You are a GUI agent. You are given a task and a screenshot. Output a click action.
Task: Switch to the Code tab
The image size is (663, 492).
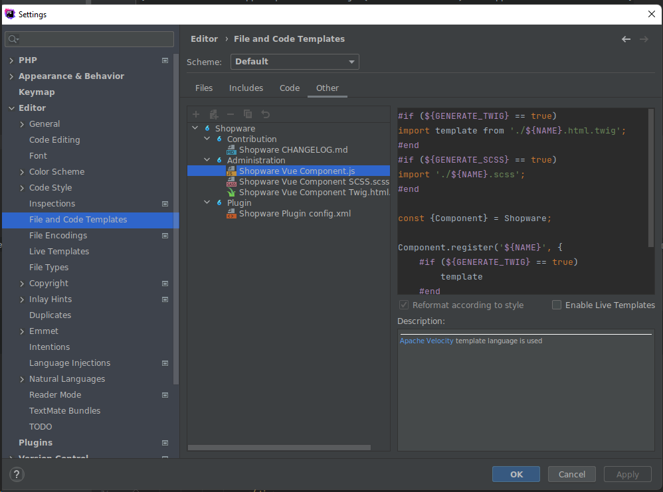[289, 87]
